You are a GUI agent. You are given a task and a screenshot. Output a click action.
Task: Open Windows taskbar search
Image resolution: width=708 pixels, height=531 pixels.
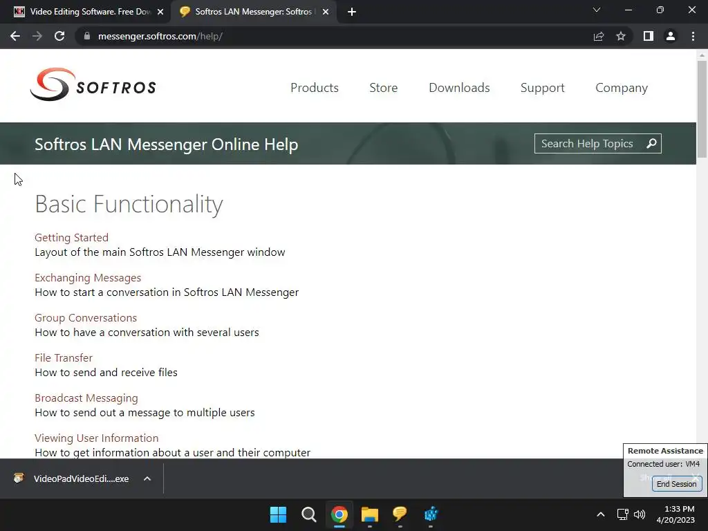309,514
